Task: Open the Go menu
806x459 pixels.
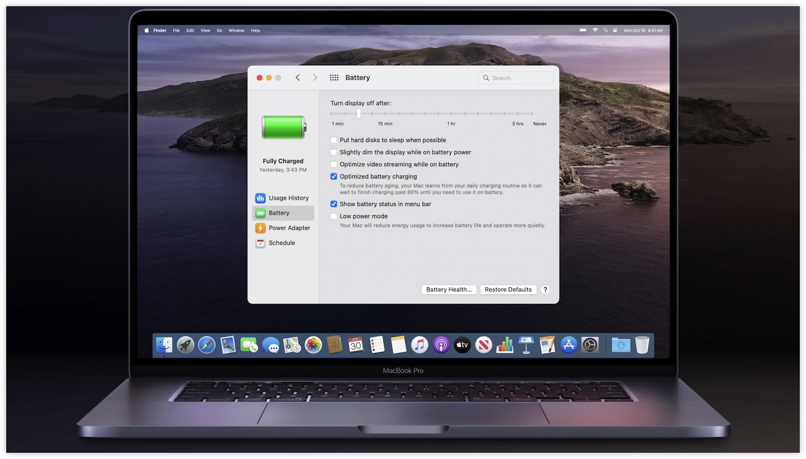Action: [x=219, y=30]
